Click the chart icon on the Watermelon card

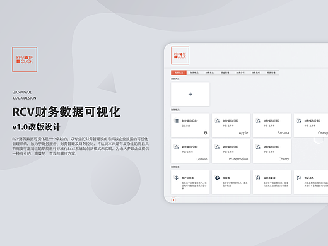point(217,147)
